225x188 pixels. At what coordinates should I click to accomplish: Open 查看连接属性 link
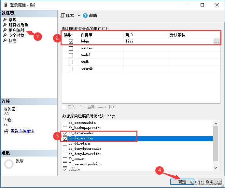[22, 131]
